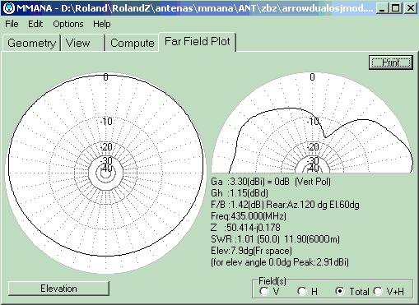Click the SWR result text line
Image resolution: width=419 pixels, height=305 pixels.
275,239
